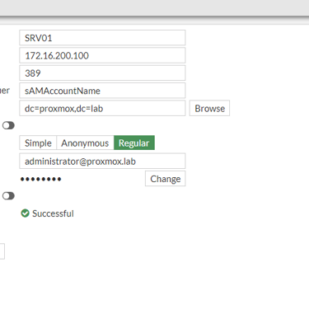Focus the SRV01 name field

coord(102,38)
